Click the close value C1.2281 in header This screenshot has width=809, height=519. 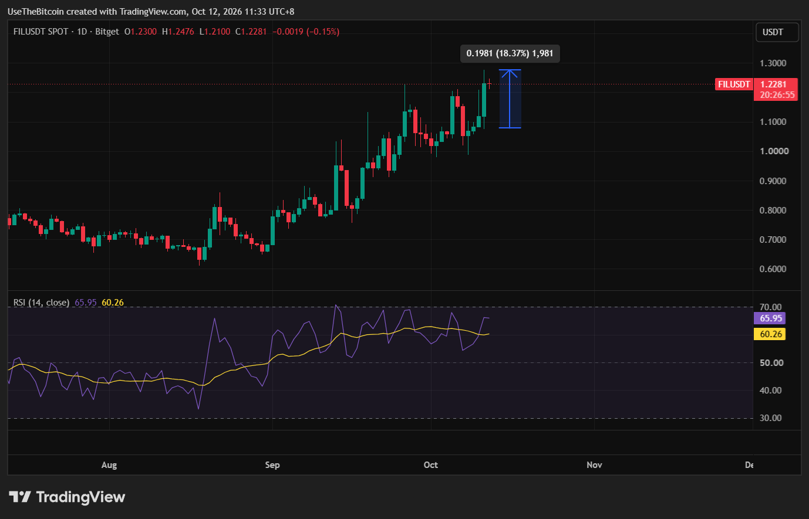(251, 32)
